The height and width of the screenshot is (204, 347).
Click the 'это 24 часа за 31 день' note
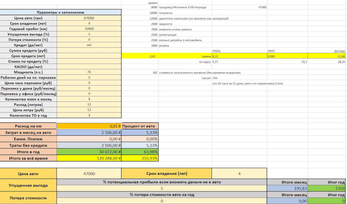[247, 83]
